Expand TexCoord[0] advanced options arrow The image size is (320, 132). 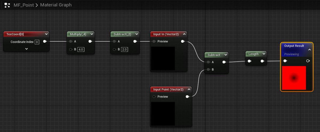[x=26, y=49]
